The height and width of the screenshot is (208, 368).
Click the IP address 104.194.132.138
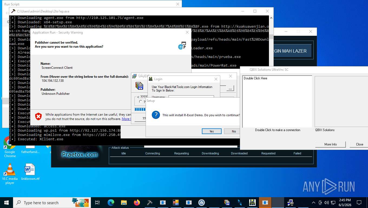click(52, 81)
